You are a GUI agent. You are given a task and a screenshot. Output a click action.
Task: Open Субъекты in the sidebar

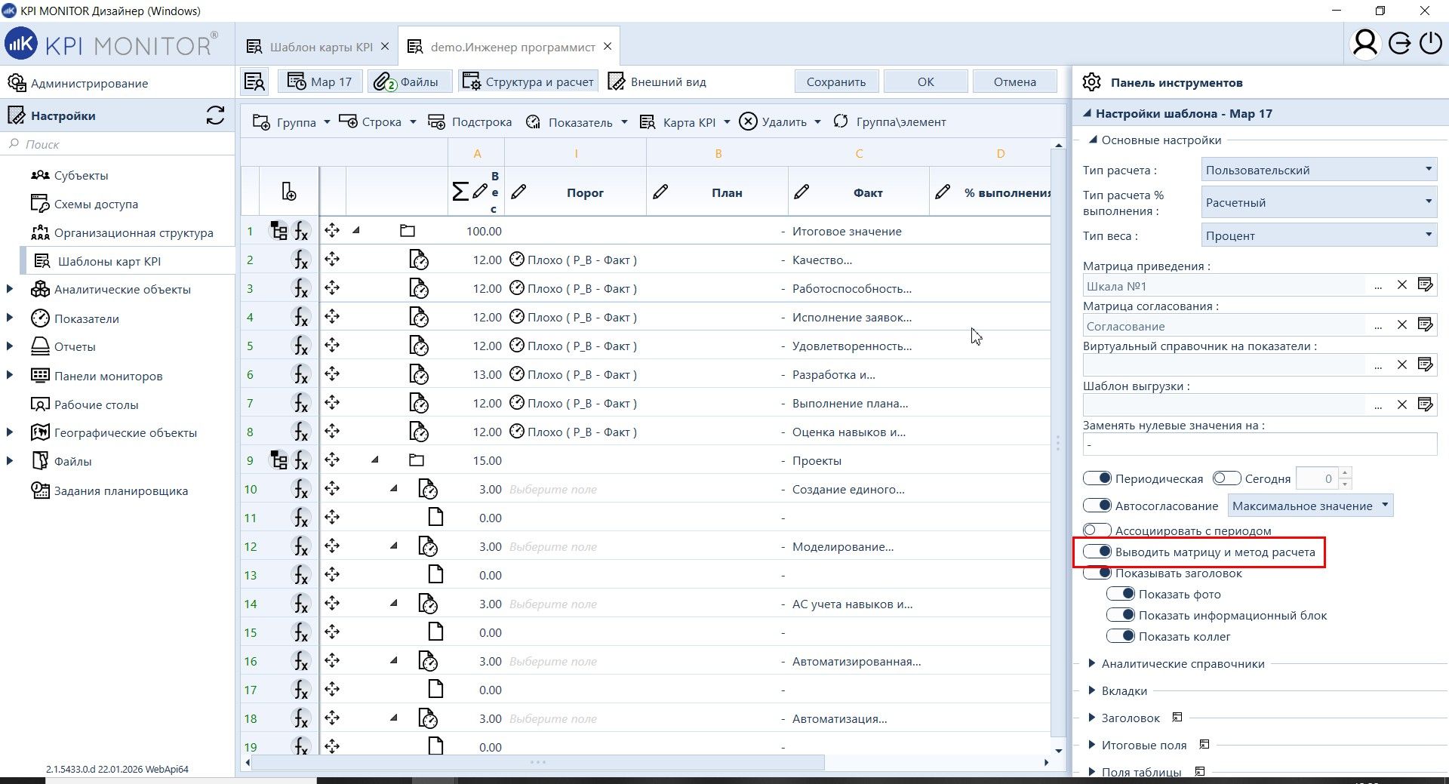point(81,175)
